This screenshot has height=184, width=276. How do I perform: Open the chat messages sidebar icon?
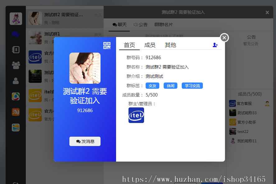tap(16, 34)
